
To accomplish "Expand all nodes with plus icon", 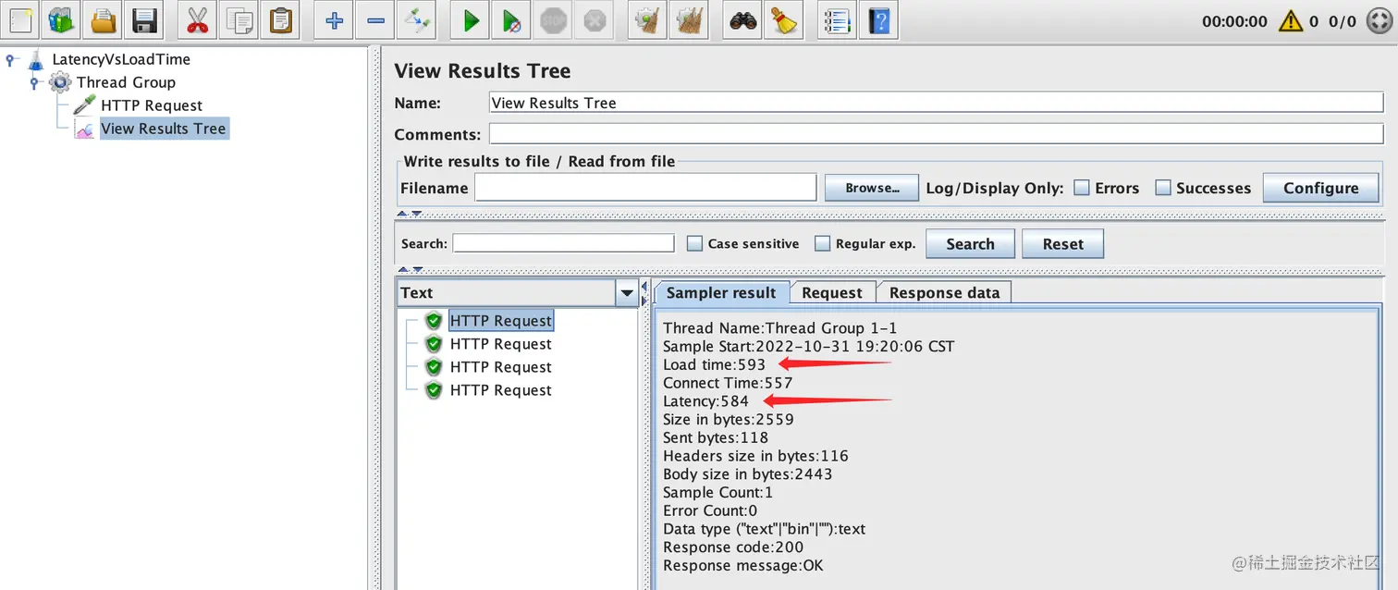I will [x=334, y=20].
